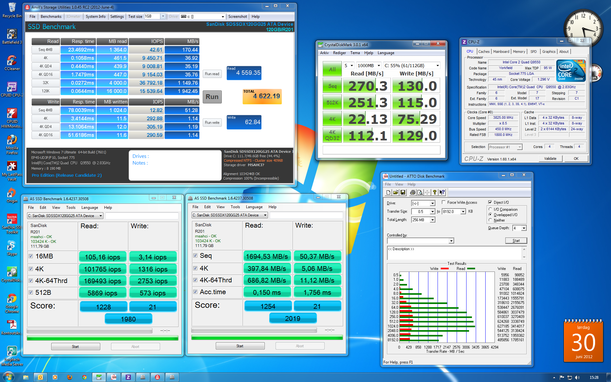This screenshot has width=611, height=382.
Task: Switch to CPU-Z Memory tab
Action: (x=519, y=52)
